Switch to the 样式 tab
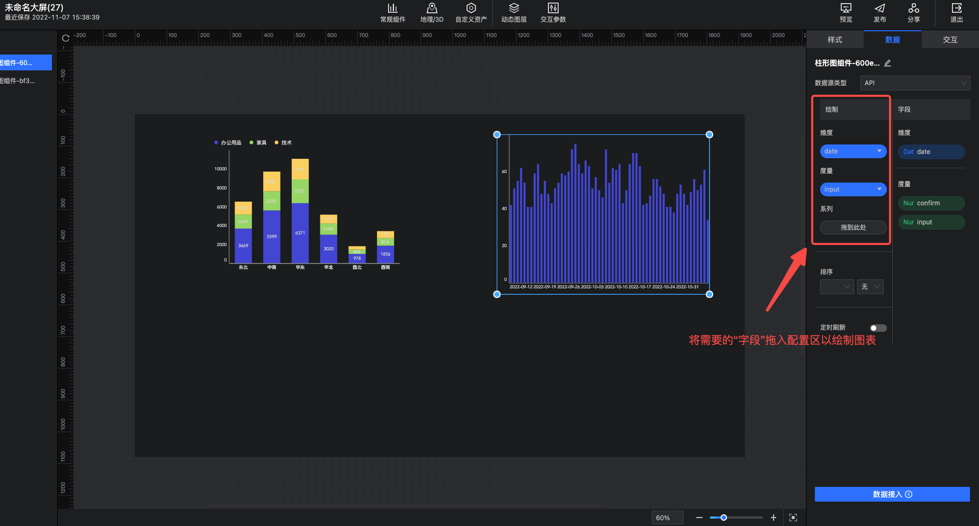Viewport: 979px width, 526px height. [x=834, y=40]
